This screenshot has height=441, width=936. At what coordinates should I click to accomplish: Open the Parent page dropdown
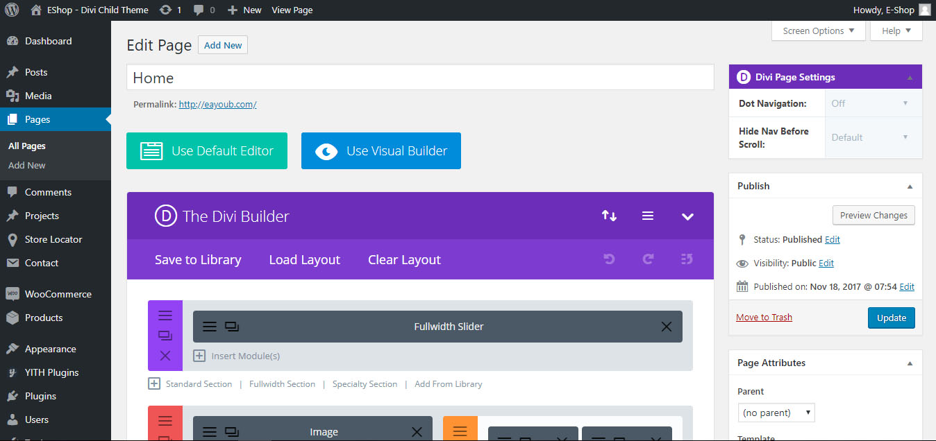[x=776, y=413]
